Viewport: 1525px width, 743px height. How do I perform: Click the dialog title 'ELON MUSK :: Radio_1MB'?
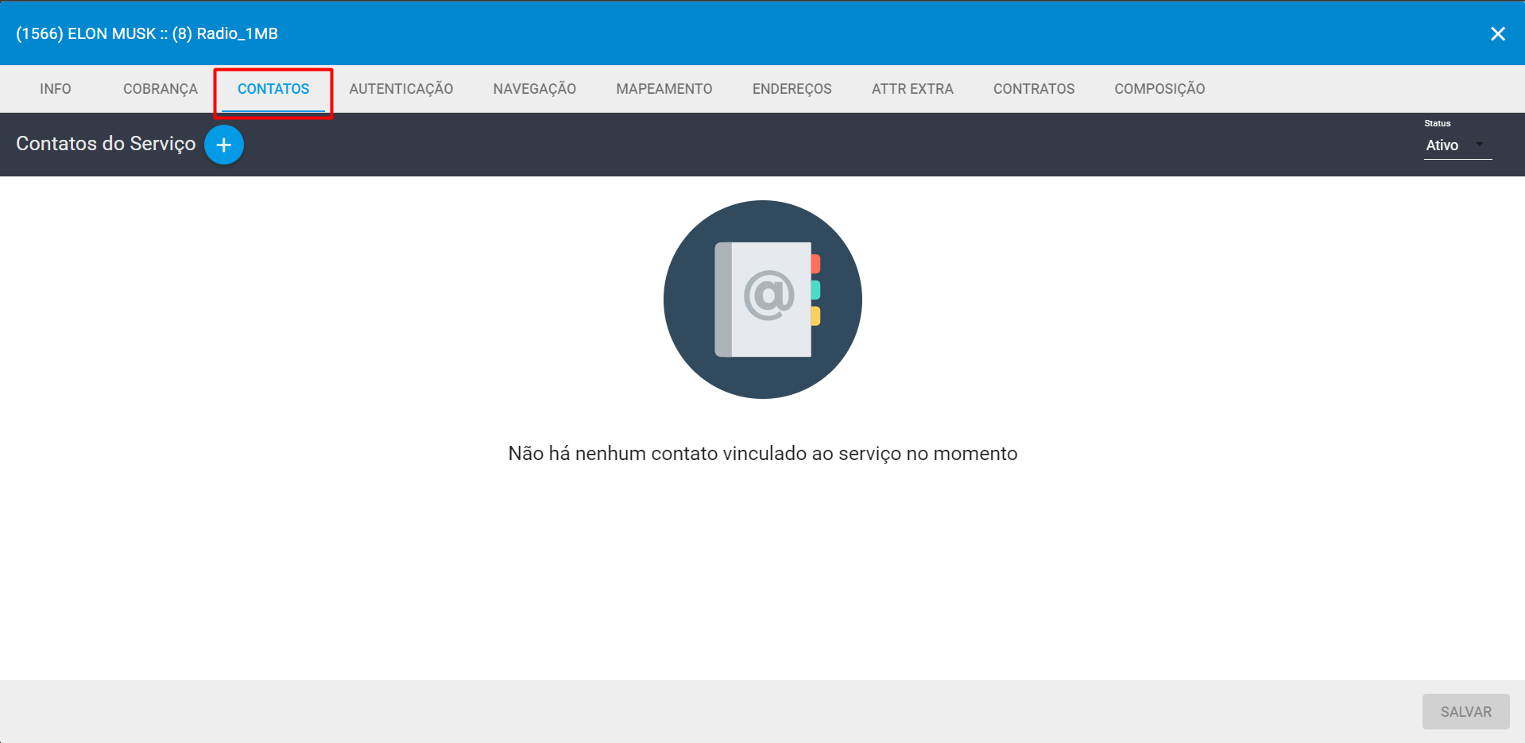pos(147,33)
